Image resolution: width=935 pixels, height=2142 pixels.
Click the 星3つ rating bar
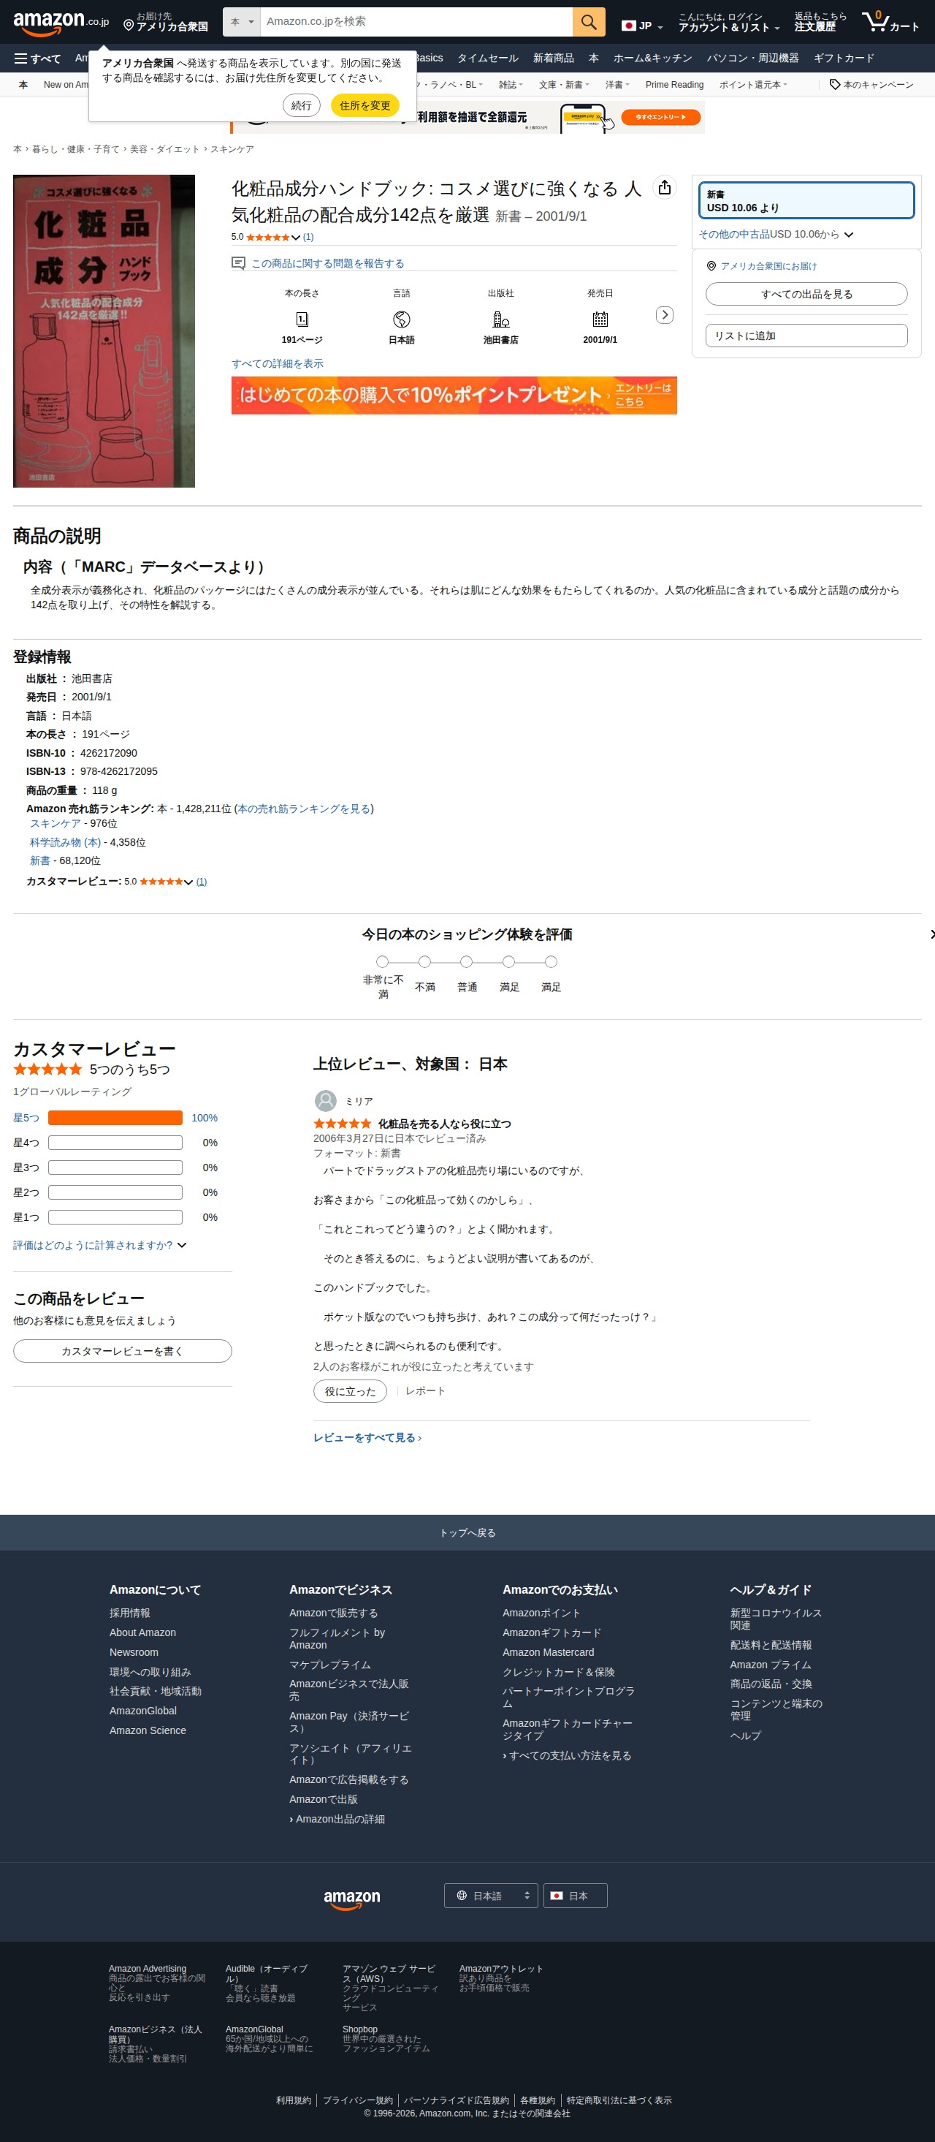(115, 1167)
